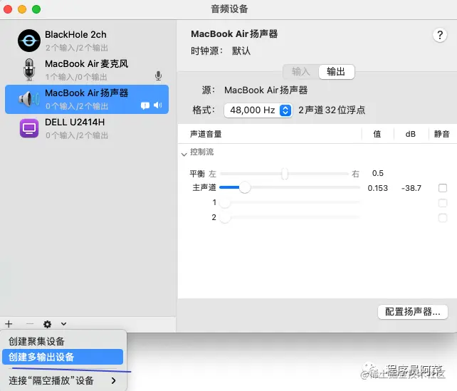
Task: Click the 主声道 volume slider thumb
Action: (245, 187)
